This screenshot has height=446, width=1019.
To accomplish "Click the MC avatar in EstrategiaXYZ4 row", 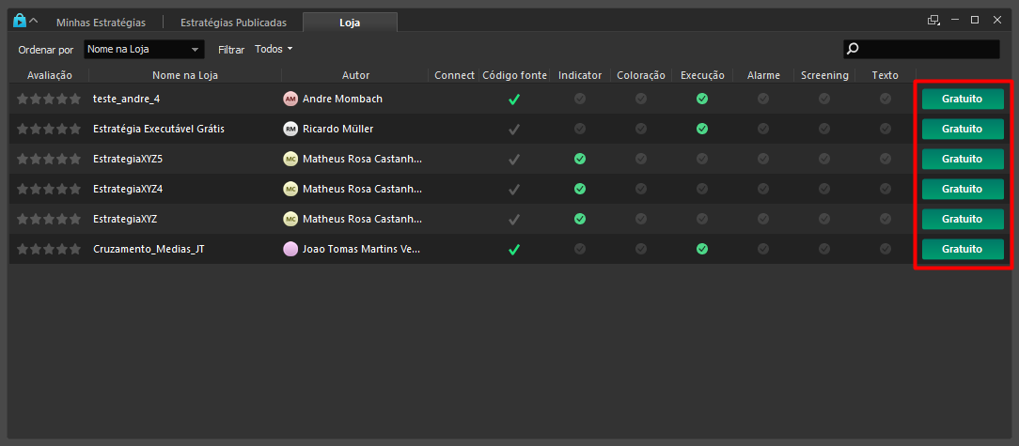I will pos(290,189).
